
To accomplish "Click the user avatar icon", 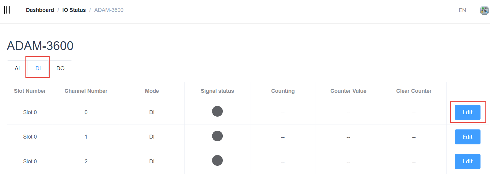I will tap(484, 10).
